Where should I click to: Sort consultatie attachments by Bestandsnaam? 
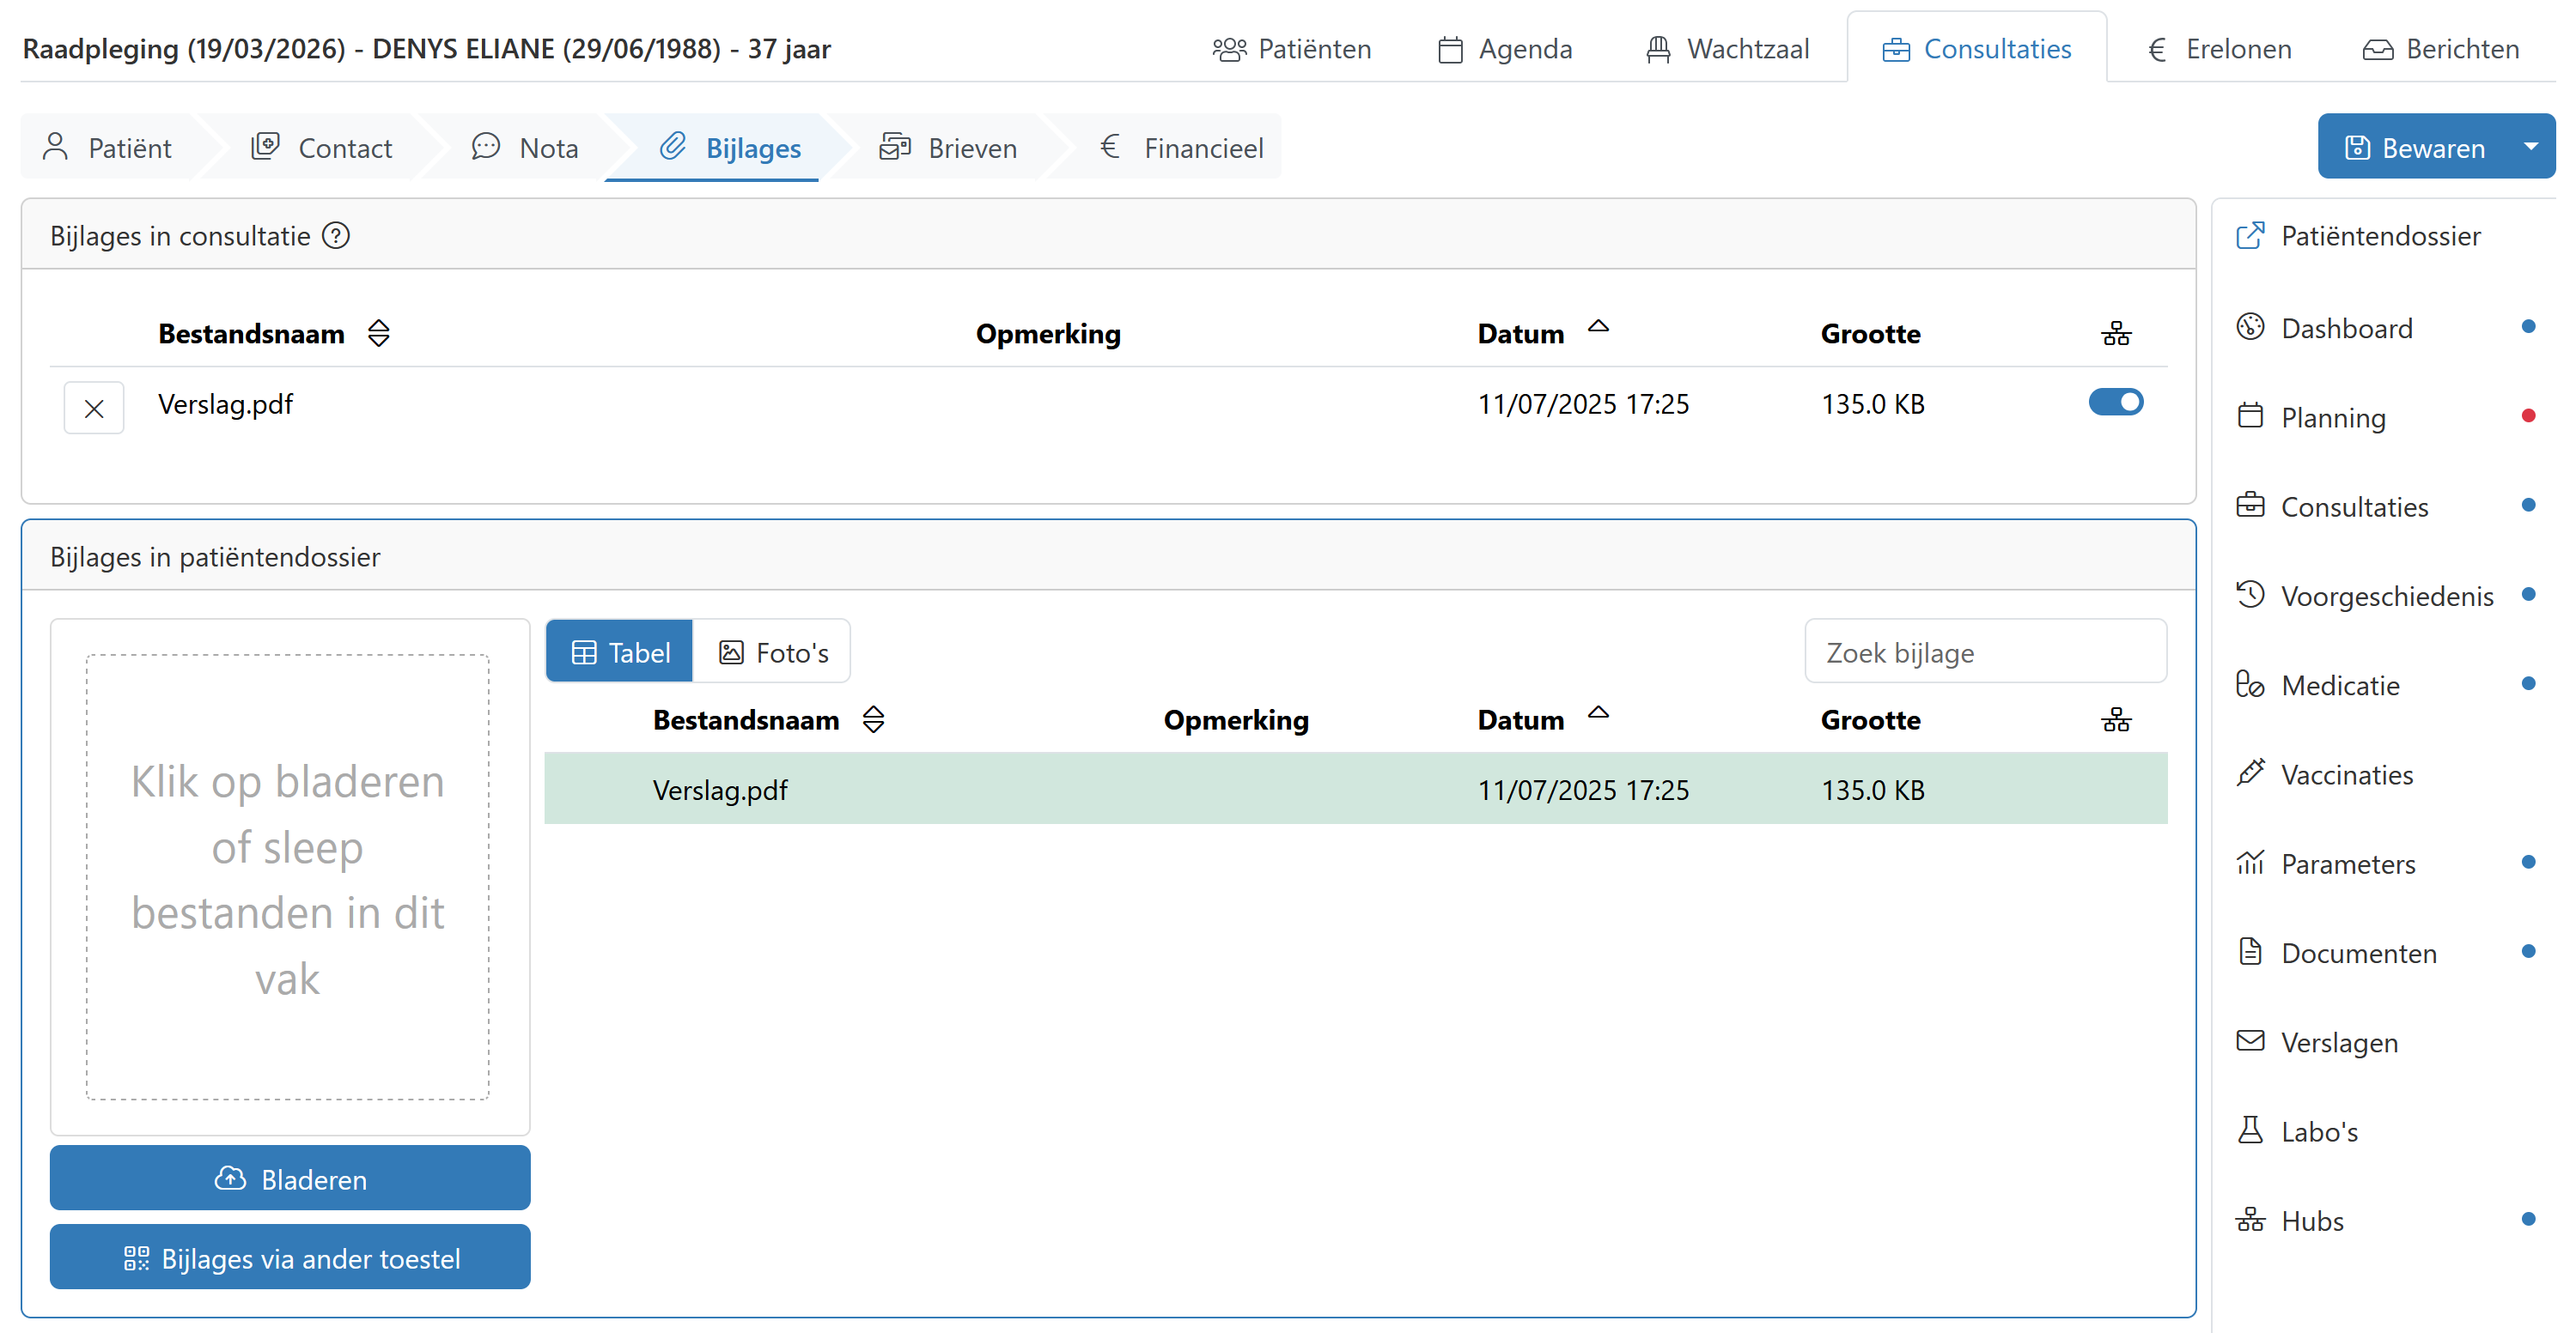pos(378,334)
